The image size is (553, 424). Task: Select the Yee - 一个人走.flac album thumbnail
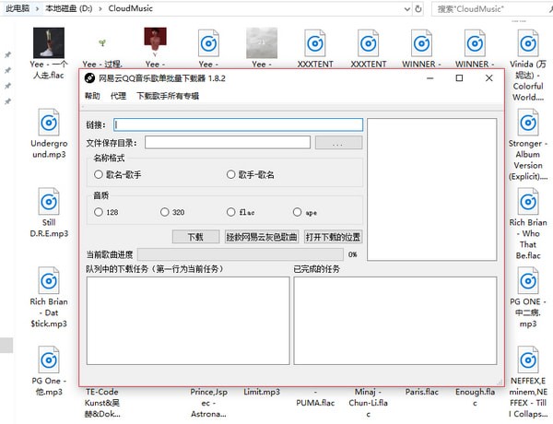coord(49,42)
